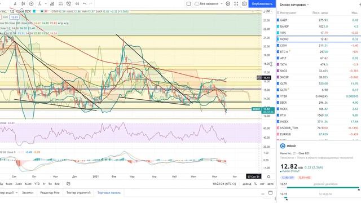Select TATN in the watchlist
The width and height of the screenshot is (361, 203).
(x=319, y=64)
